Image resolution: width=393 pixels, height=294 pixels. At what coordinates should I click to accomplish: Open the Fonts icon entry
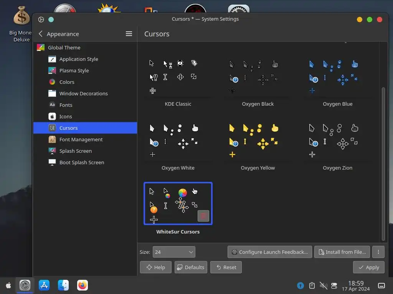(x=52, y=105)
